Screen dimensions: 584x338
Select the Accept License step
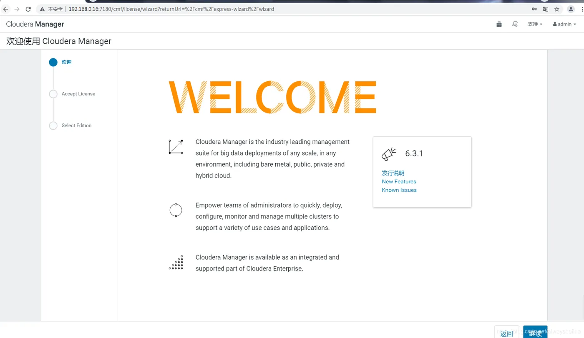click(x=78, y=94)
